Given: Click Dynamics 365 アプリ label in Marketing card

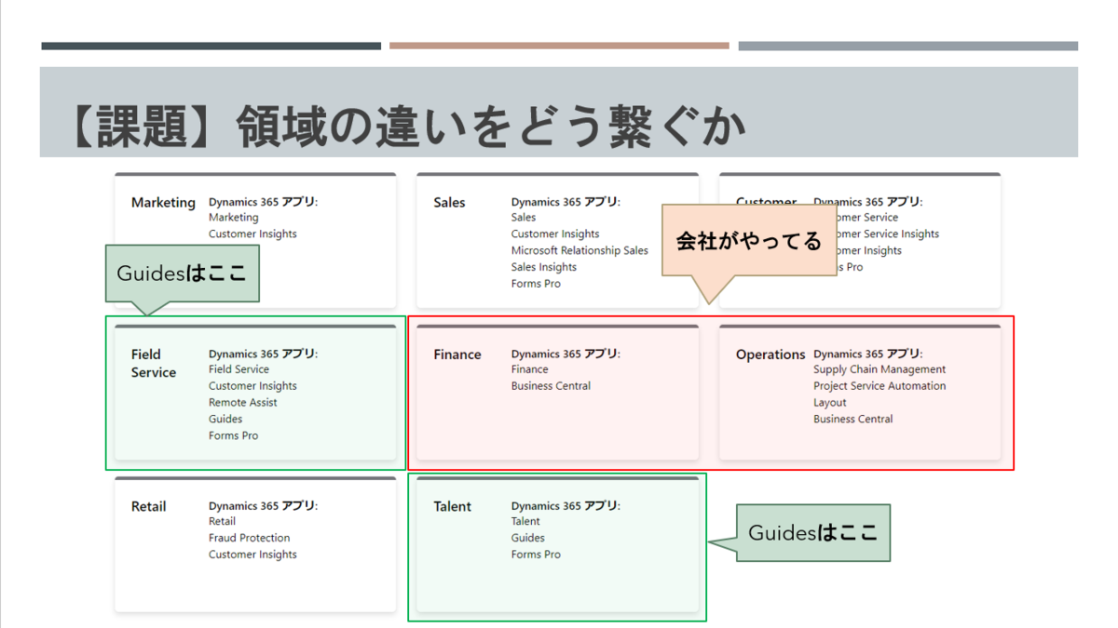Looking at the screenshot, I should coord(263,202).
